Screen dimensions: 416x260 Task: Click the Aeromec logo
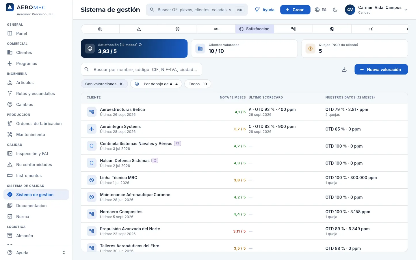point(10,8)
